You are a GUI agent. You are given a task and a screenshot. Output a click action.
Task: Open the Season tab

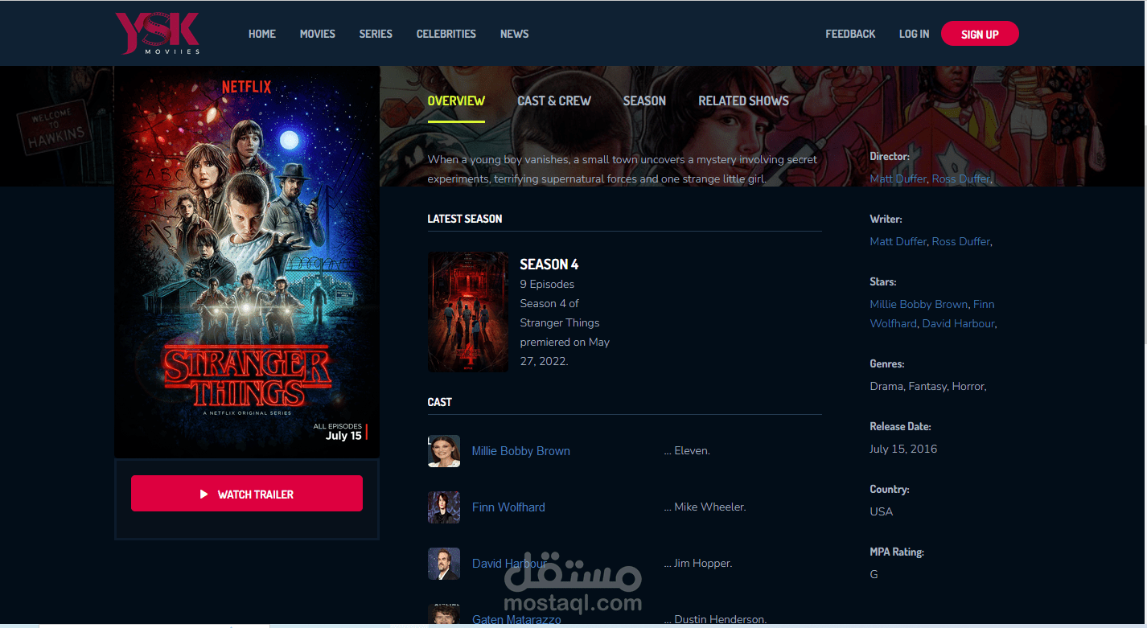pos(644,101)
